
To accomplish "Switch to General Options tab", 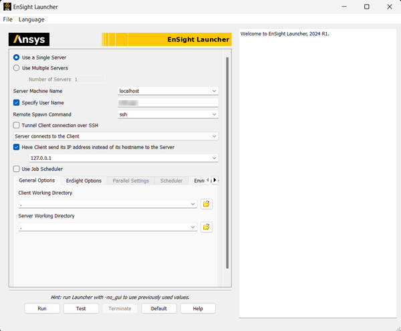I will point(37,181).
